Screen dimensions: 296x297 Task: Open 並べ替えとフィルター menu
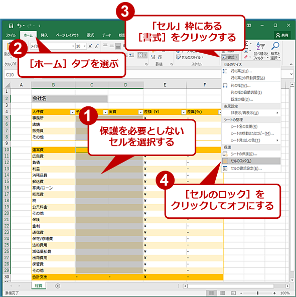click(261, 51)
